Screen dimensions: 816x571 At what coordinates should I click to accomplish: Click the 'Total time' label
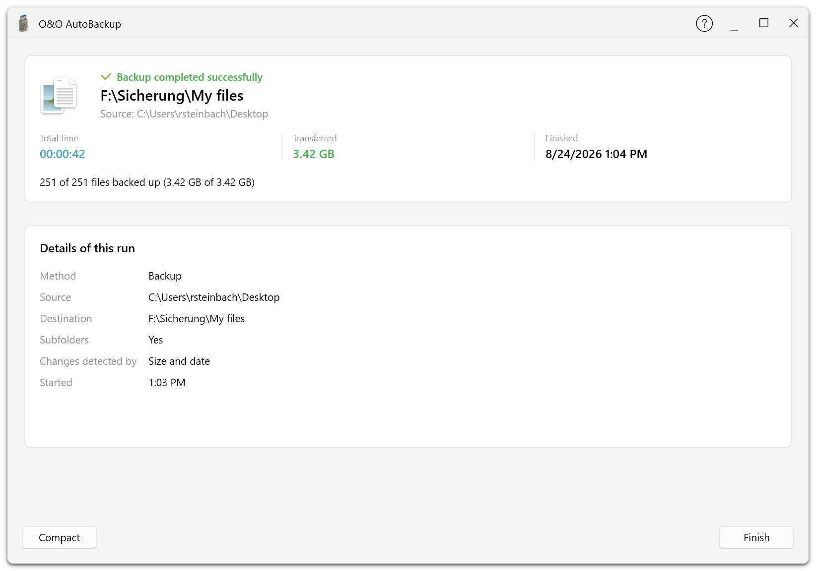coord(59,138)
